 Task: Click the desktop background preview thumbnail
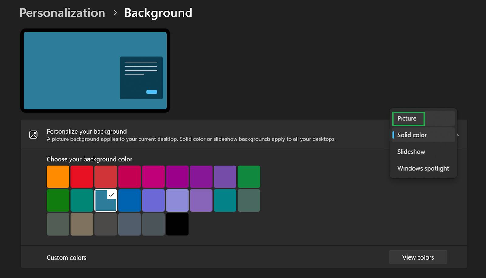tap(95, 71)
